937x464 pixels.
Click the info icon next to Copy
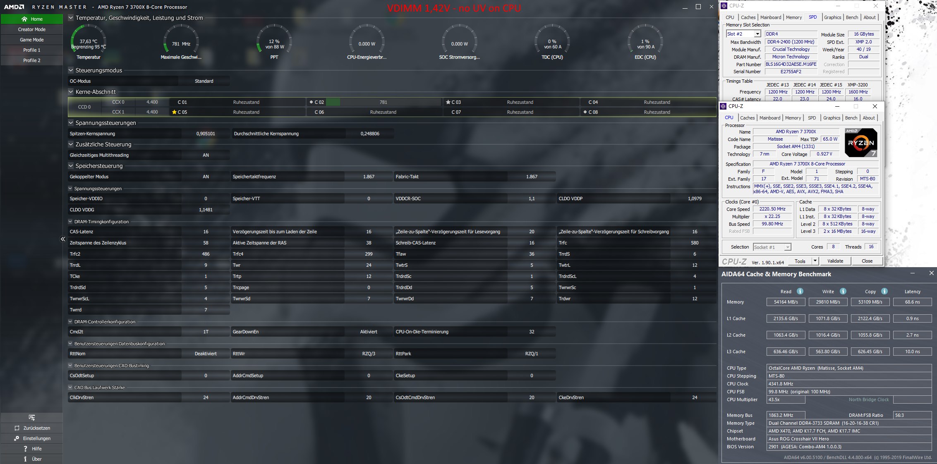pyautogui.click(x=884, y=291)
